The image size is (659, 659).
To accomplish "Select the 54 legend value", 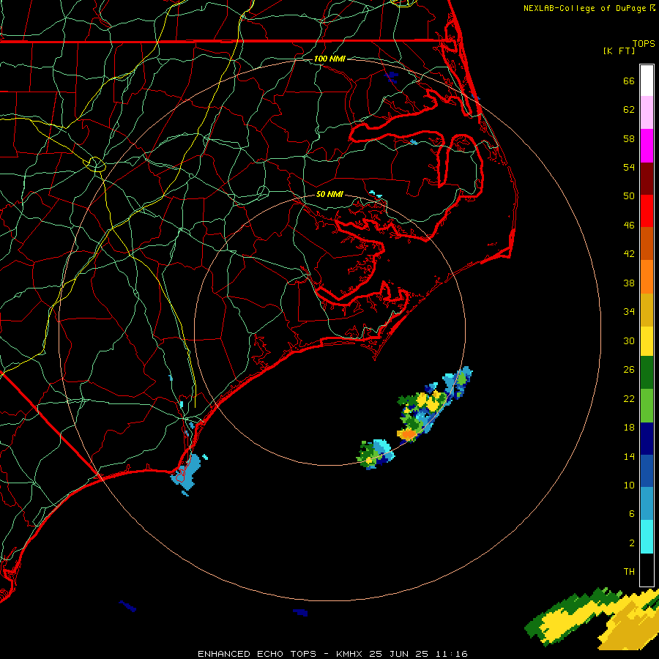I will click(x=629, y=167).
